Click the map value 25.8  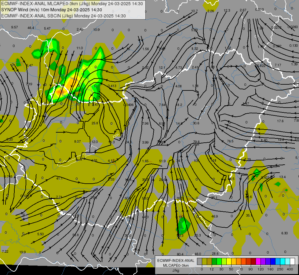pos(95,123)
